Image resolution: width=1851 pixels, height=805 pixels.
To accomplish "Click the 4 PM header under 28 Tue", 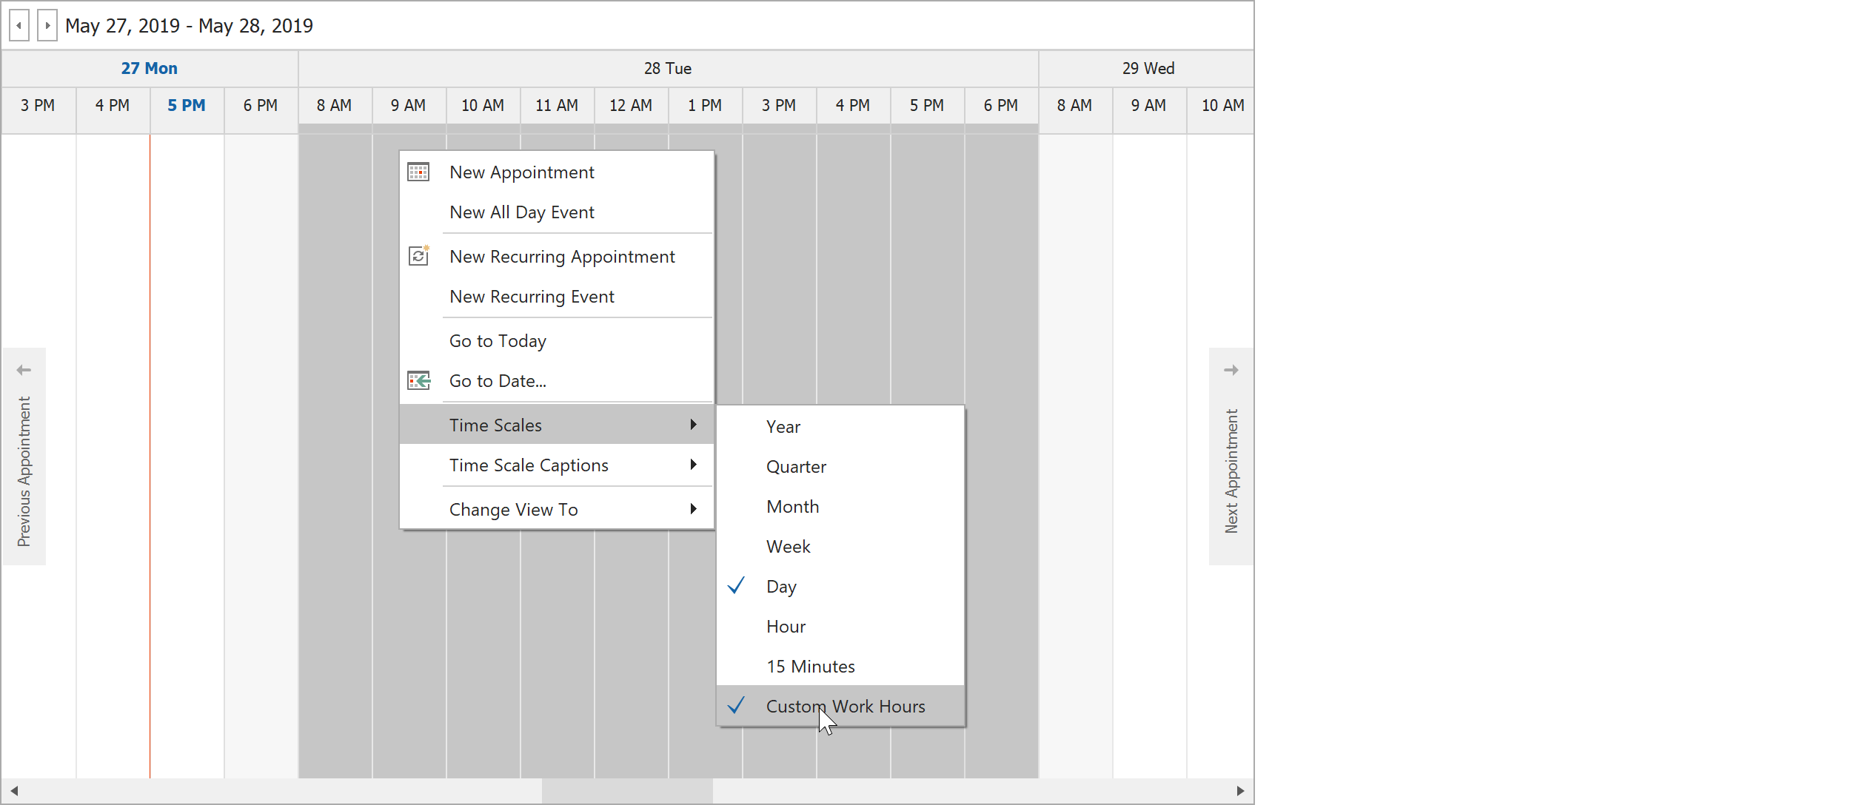I will (853, 106).
